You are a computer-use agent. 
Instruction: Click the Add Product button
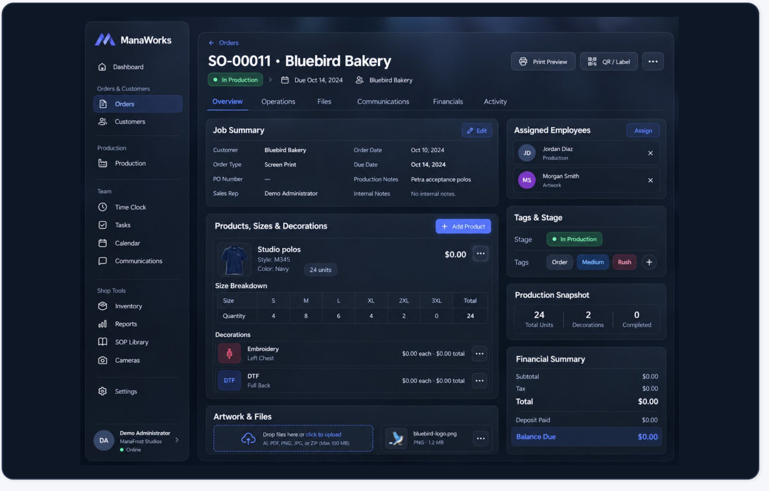pos(463,226)
